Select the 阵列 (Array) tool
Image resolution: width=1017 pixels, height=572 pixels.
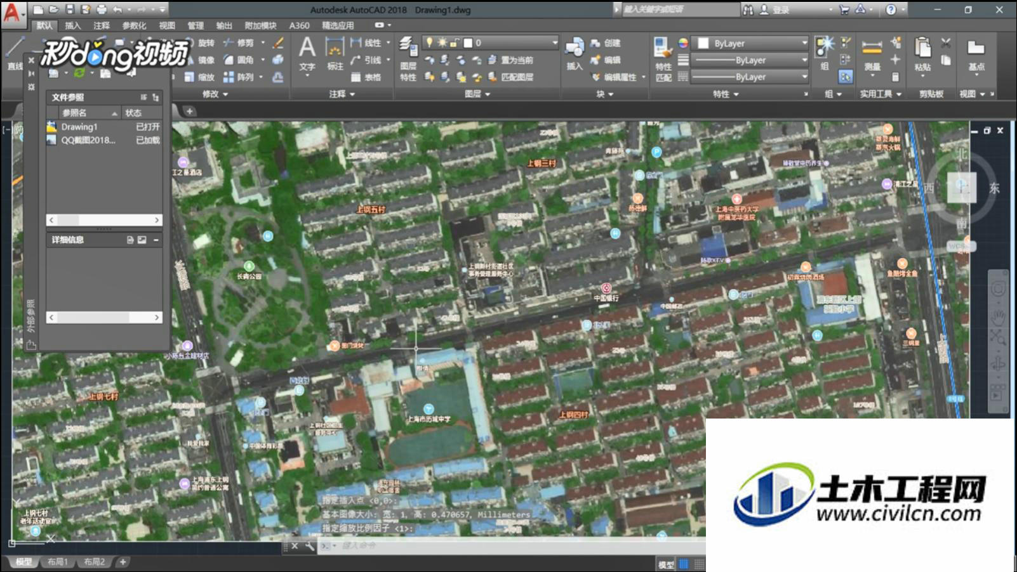(x=239, y=77)
